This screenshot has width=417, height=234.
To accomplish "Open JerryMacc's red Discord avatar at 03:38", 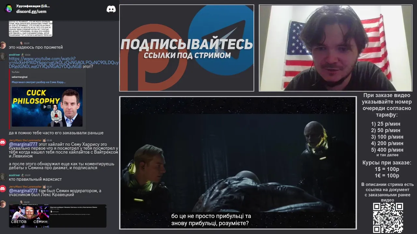I will tap(3, 142).
